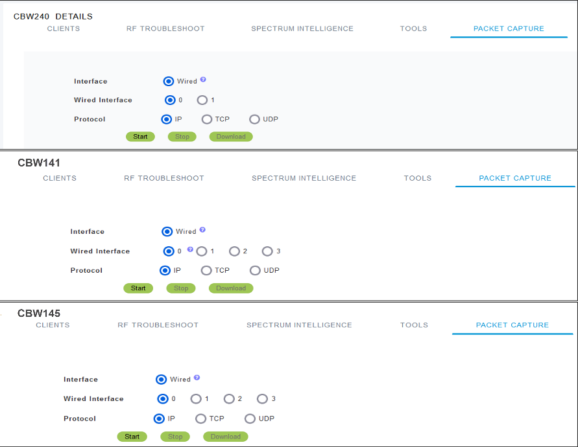Image resolution: width=578 pixels, height=447 pixels.
Task: Open Clients tab in CBW141 panel
Action: click(60, 178)
